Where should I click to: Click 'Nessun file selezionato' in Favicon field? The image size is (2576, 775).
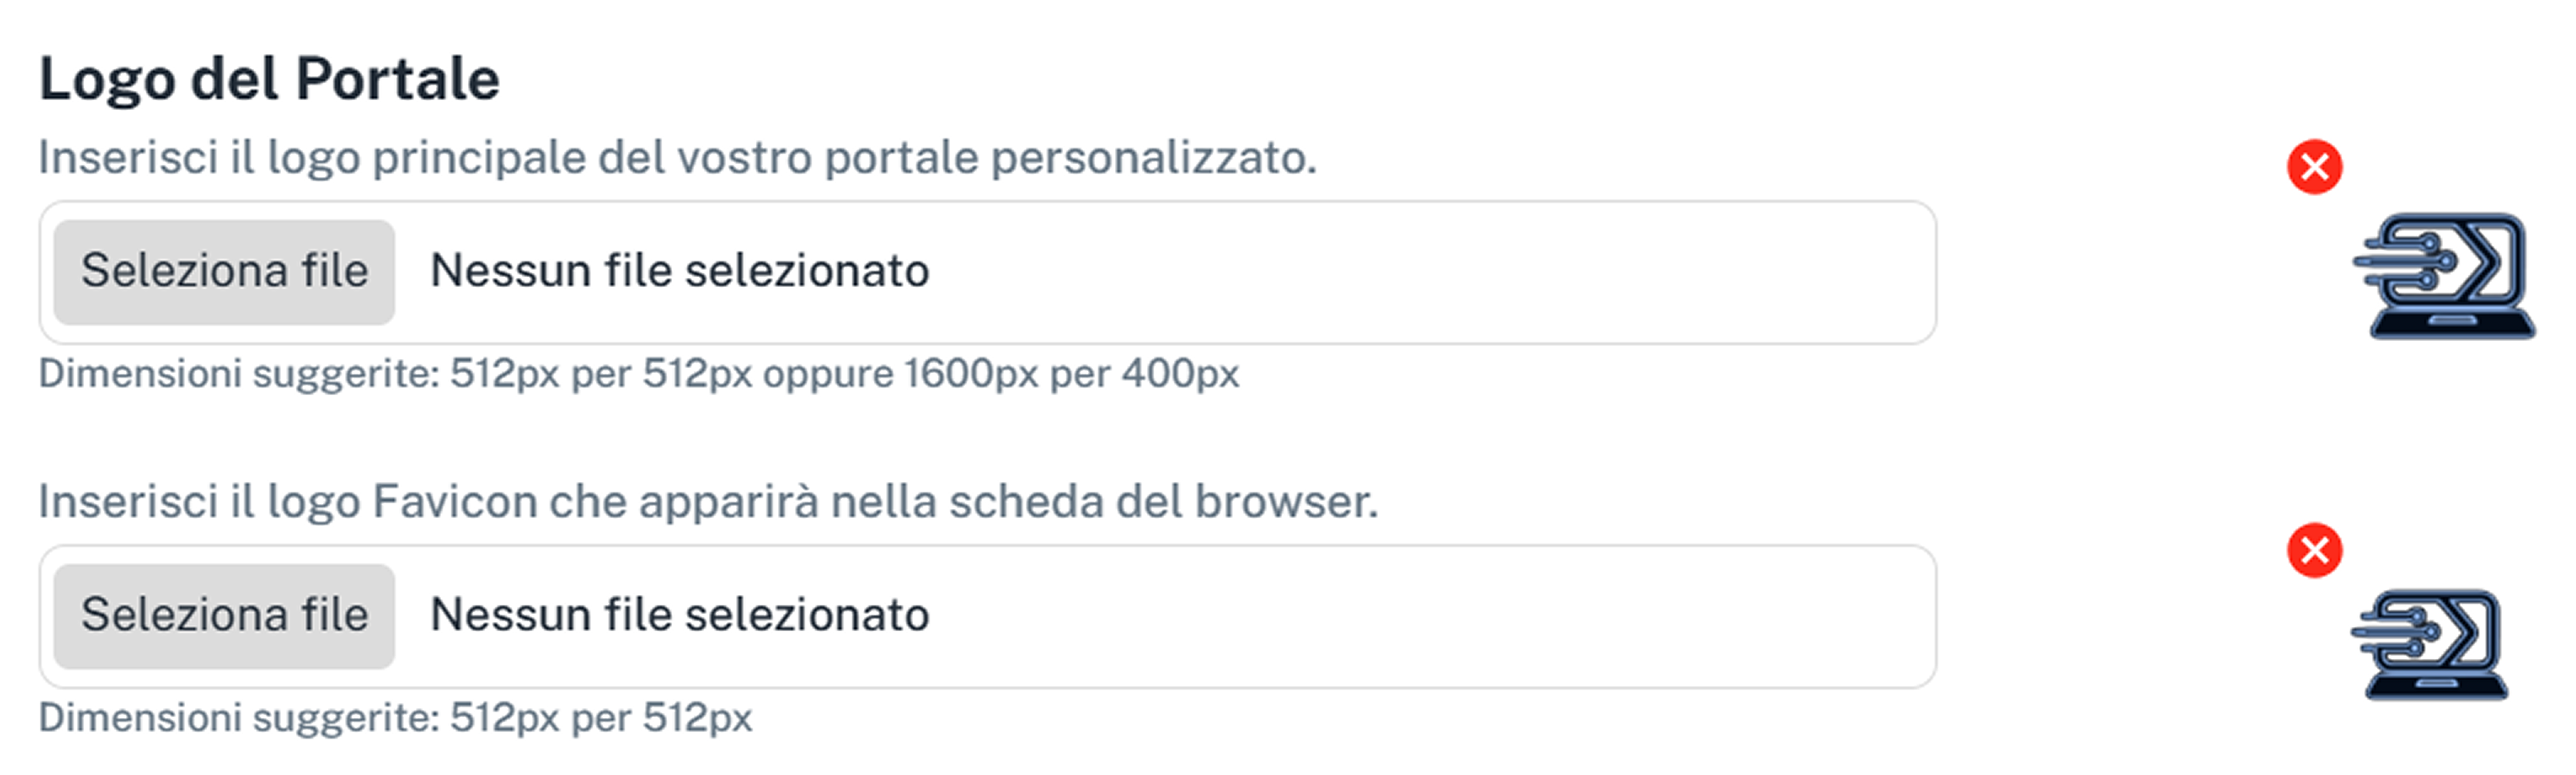[679, 615]
